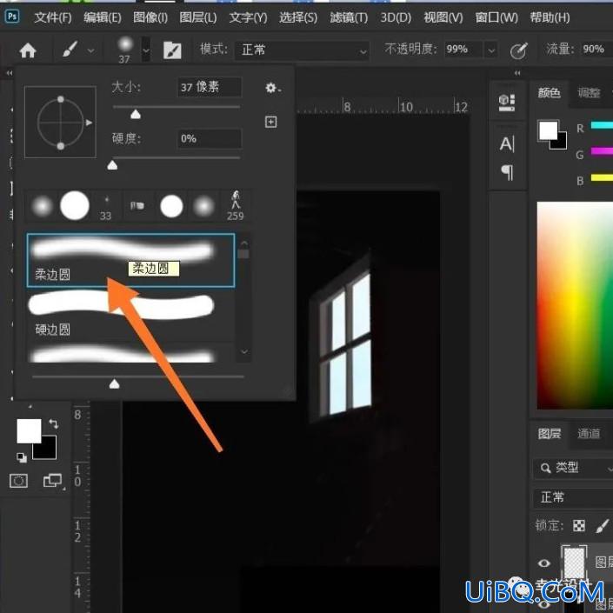Image resolution: width=613 pixels, height=613 pixels.
Task: Select the large hard round recent brush
Action: point(75,205)
